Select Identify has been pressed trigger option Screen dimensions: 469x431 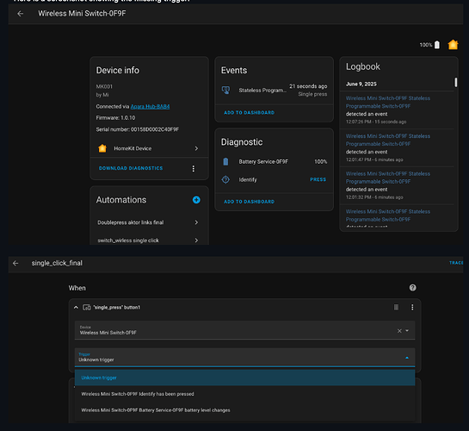click(x=244, y=394)
